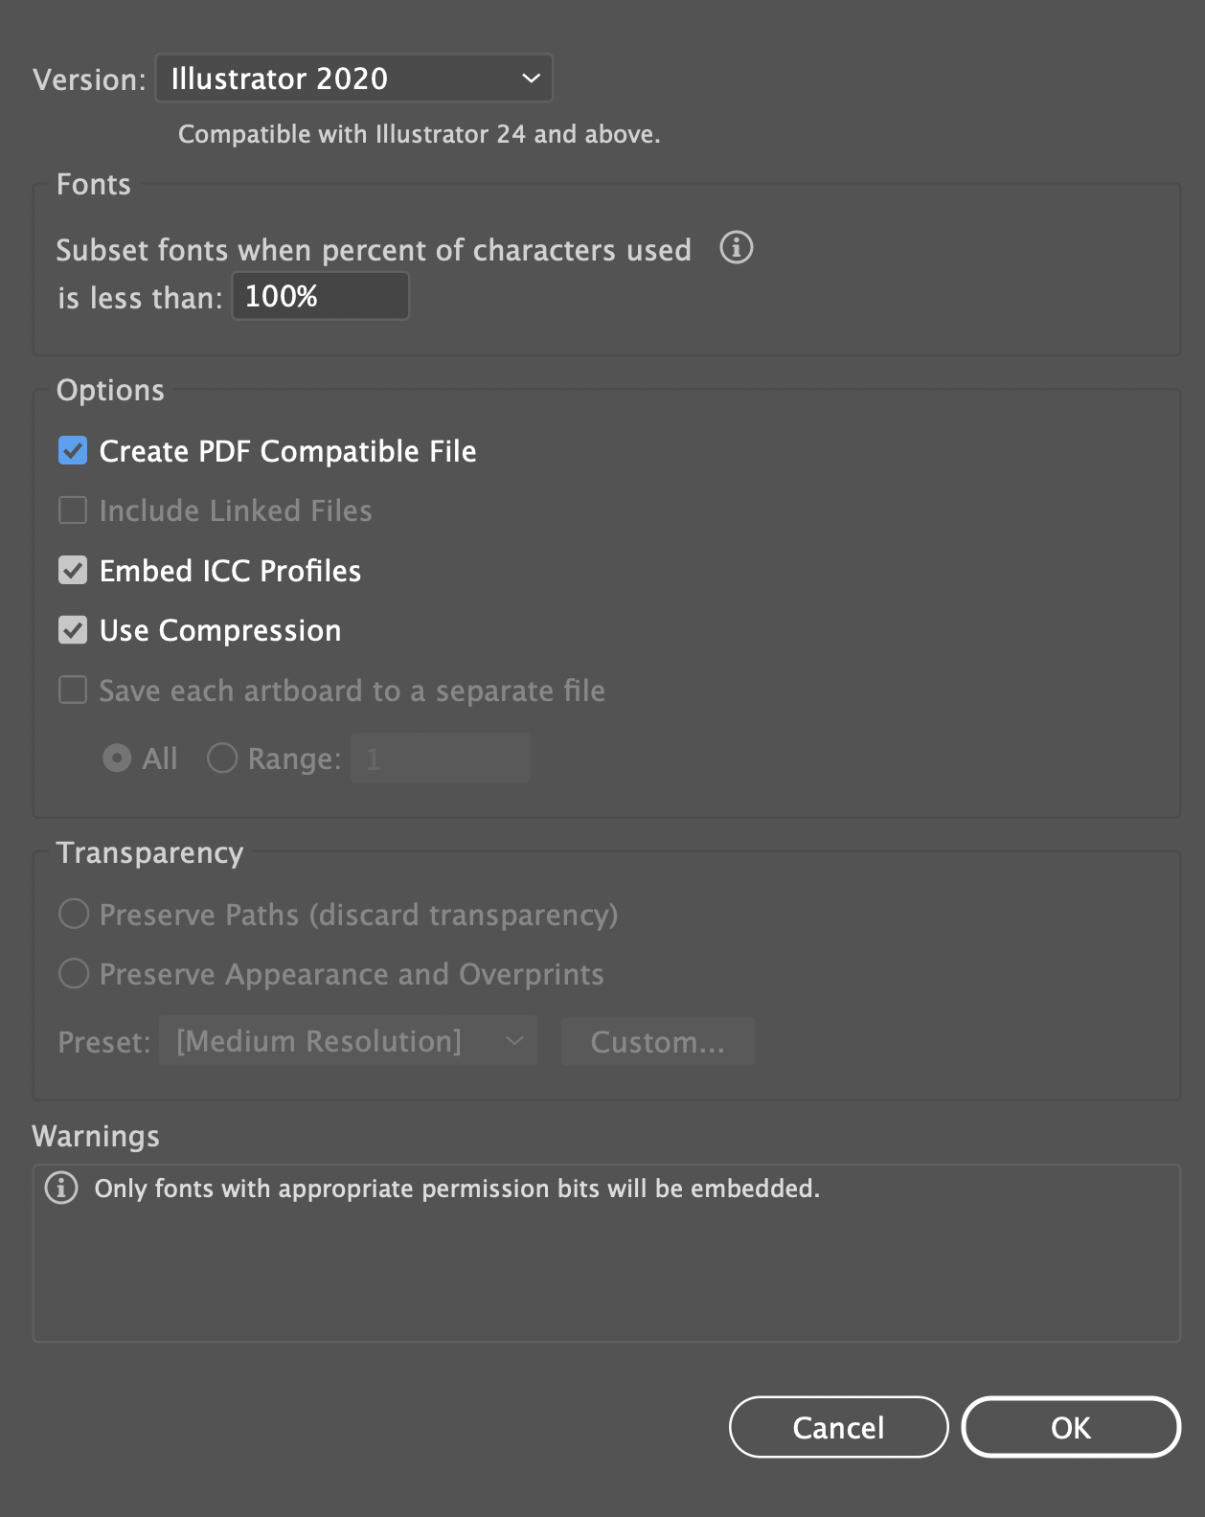Image resolution: width=1205 pixels, height=1517 pixels.
Task: Click the Cancel button
Action: [x=838, y=1427]
